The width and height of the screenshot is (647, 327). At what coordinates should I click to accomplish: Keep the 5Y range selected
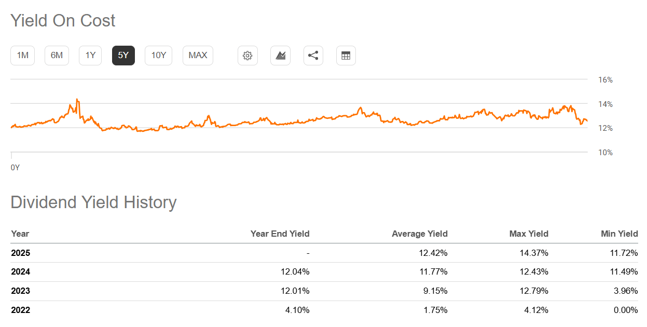(123, 56)
